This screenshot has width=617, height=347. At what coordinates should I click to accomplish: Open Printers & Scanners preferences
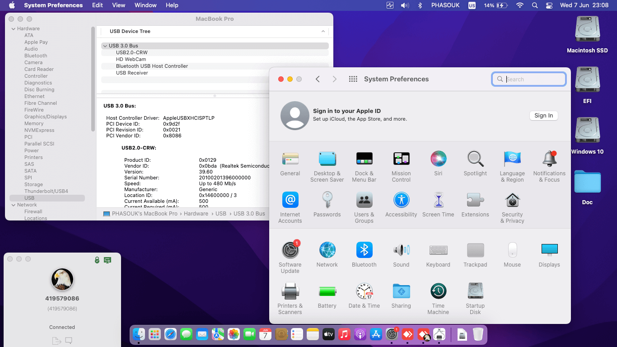coord(290,291)
